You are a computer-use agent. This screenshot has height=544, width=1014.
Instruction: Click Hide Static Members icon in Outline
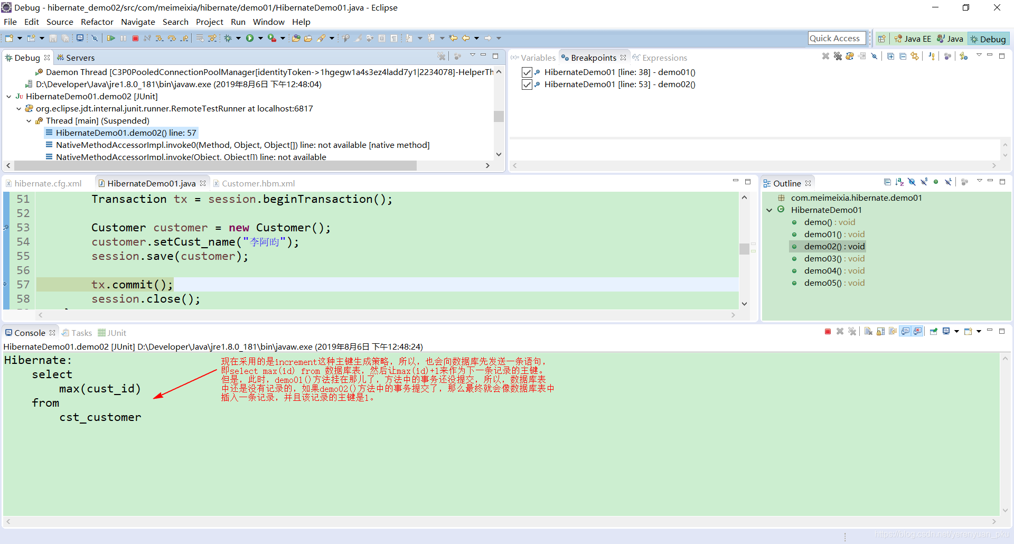click(x=924, y=182)
